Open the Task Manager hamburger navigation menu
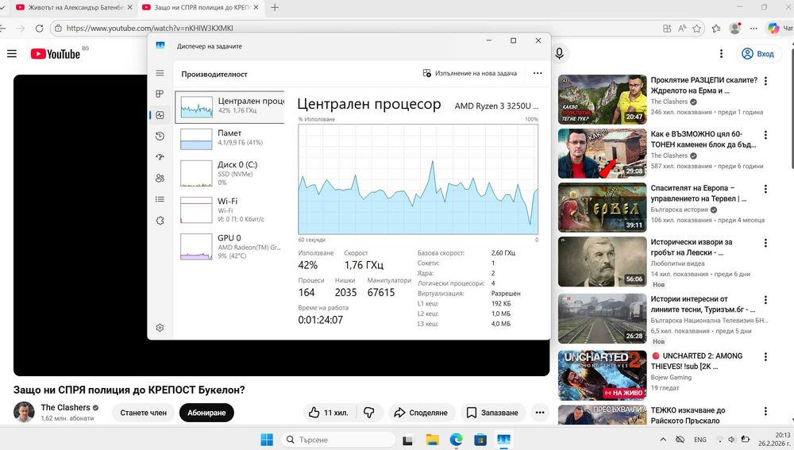 160,73
